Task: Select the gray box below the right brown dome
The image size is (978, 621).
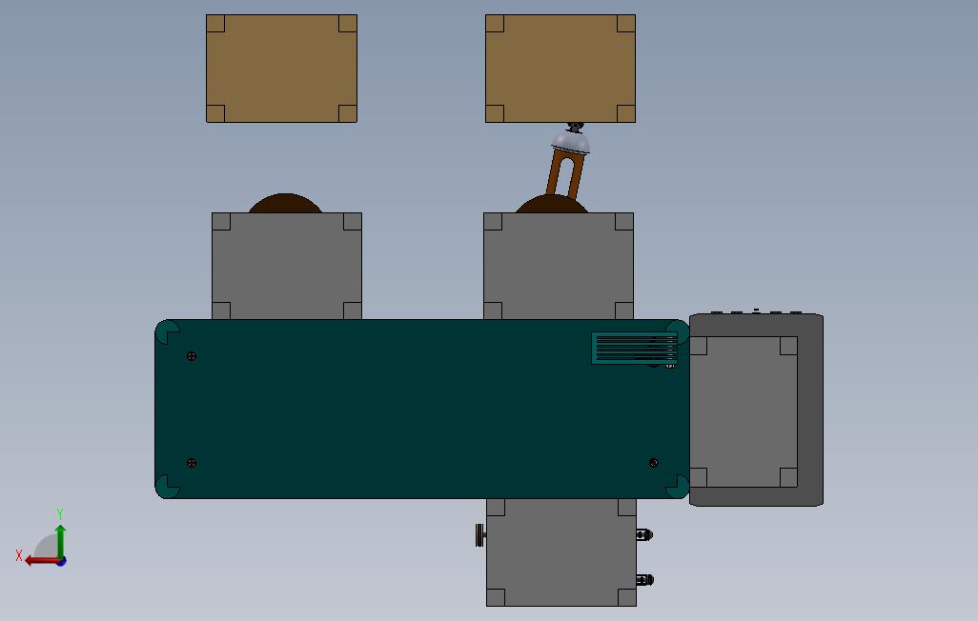Action: 559,267
